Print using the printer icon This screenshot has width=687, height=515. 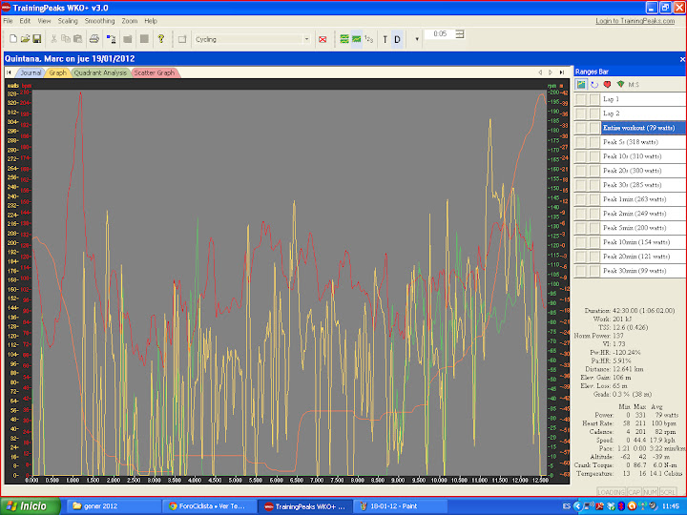coord(94,39)
